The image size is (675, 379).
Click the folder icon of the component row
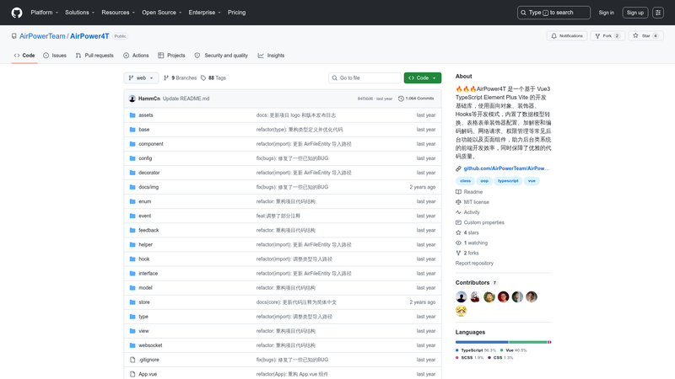tap(132, 144)
